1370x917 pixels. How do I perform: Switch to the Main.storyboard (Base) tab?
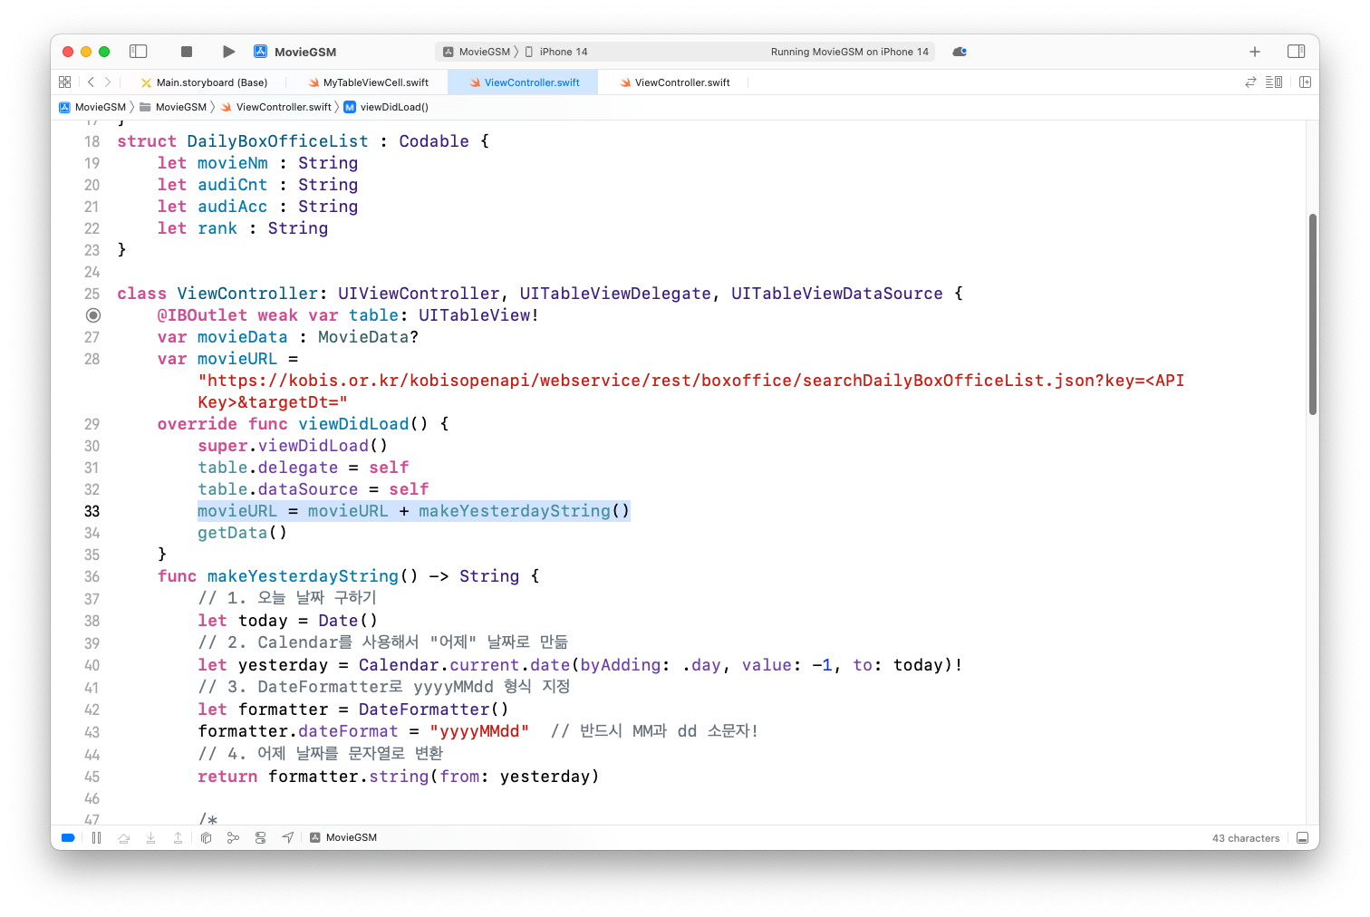211,82
